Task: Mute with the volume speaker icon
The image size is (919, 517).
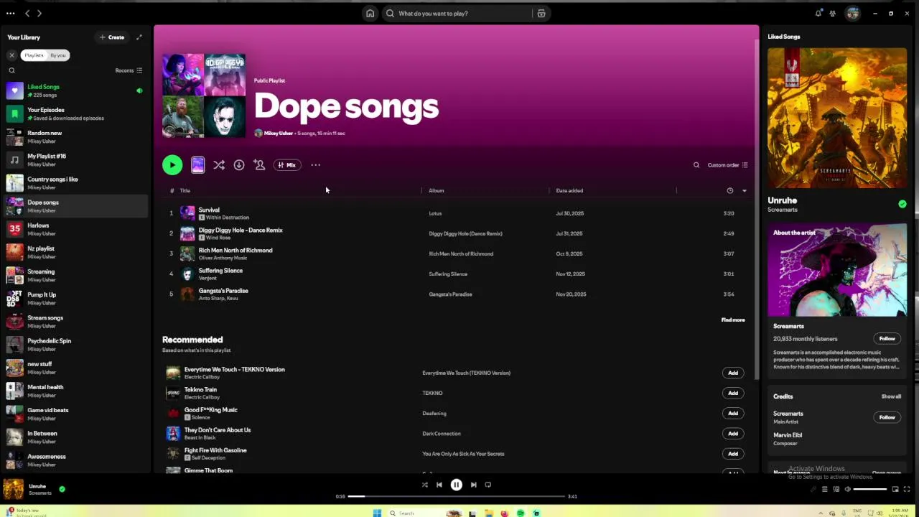Action: 847,489
